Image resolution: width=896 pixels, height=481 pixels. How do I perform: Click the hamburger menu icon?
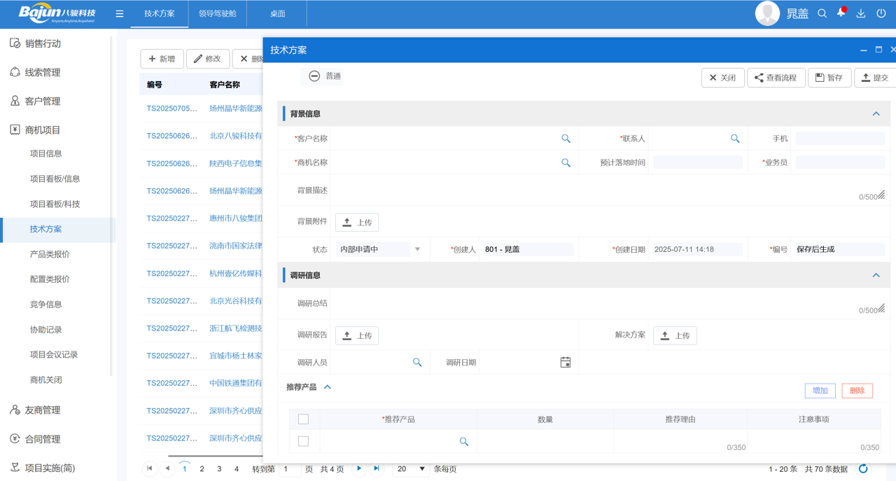click(120, 13)
